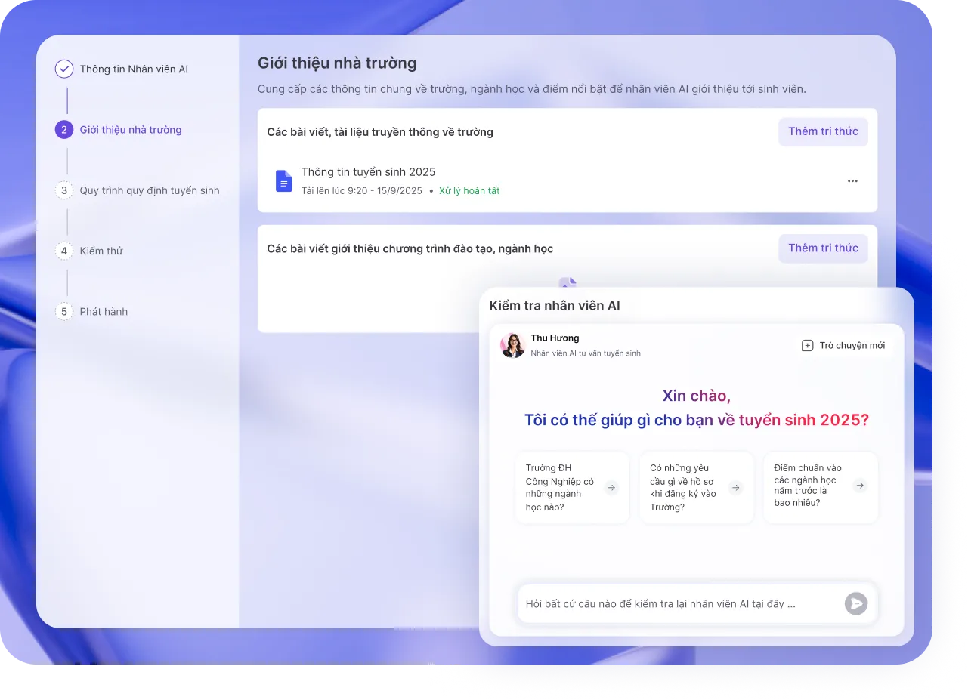Click Thêm tri thức for training programs section
This screenshot has width=968, height=700.
pyautogui.click(x=823, y=248)
